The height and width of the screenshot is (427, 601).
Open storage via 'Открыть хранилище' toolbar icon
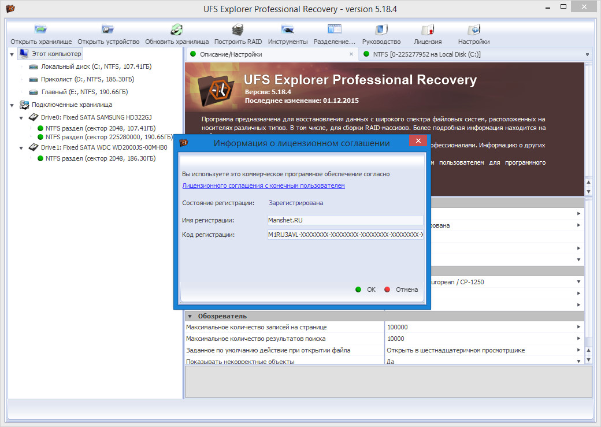click(40, 29)
